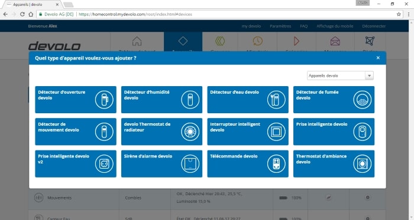Pick the Interrupteur intelligent devolo switch icon

(276, 132)
